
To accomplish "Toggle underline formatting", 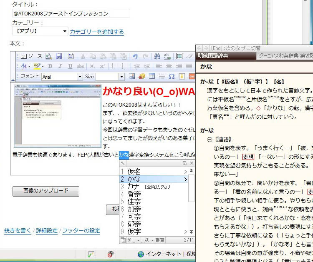I will click(x=70, y=66).
